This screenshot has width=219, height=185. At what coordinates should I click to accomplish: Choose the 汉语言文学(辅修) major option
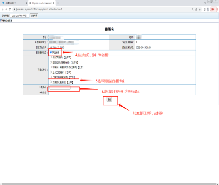pyautogui.click(x=51, y=82)
